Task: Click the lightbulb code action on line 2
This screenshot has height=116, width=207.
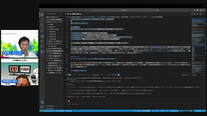Action: click(71, 21)
